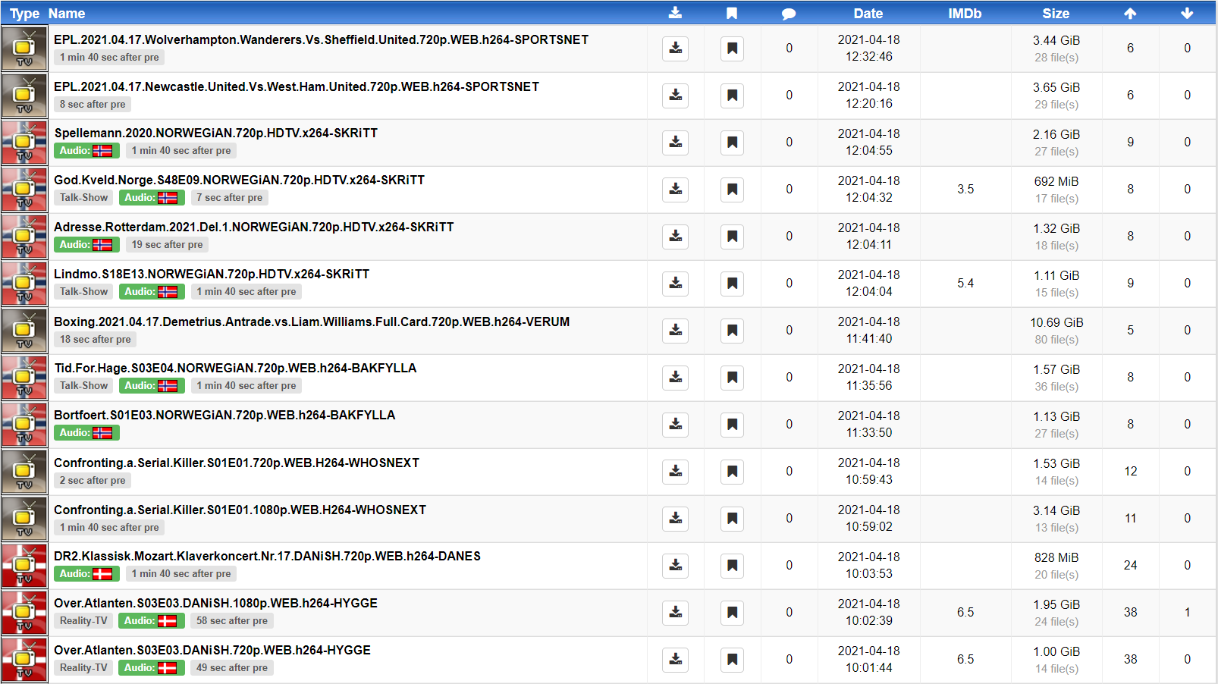
Task: Click the TV category icon for the Boxing row
Action: pos(24,331)
